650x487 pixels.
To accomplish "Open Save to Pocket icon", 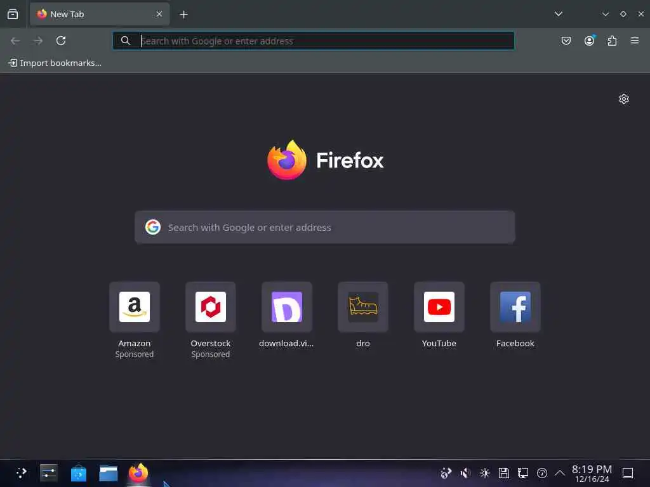I will [x=566, y=41].
